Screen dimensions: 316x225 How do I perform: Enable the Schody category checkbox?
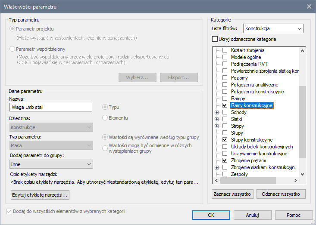tap(225, 112)
